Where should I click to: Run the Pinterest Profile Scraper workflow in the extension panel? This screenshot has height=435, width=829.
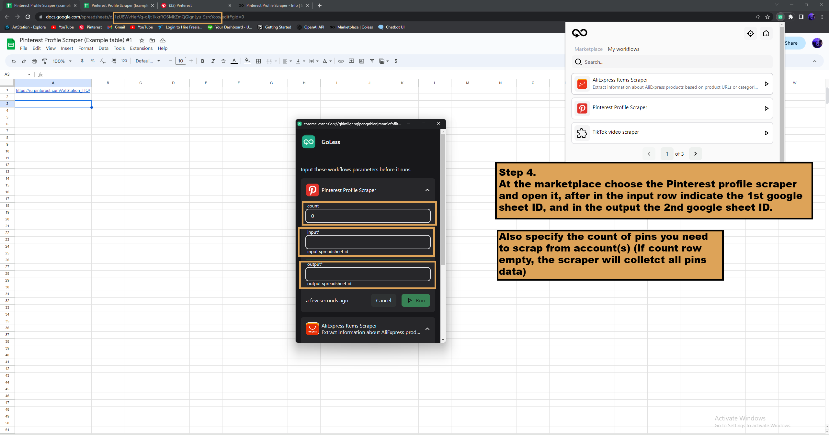766,108
